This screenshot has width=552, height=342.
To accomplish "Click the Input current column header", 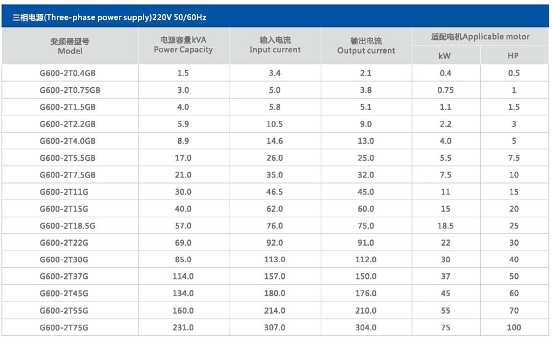I will tap(275, 45).
